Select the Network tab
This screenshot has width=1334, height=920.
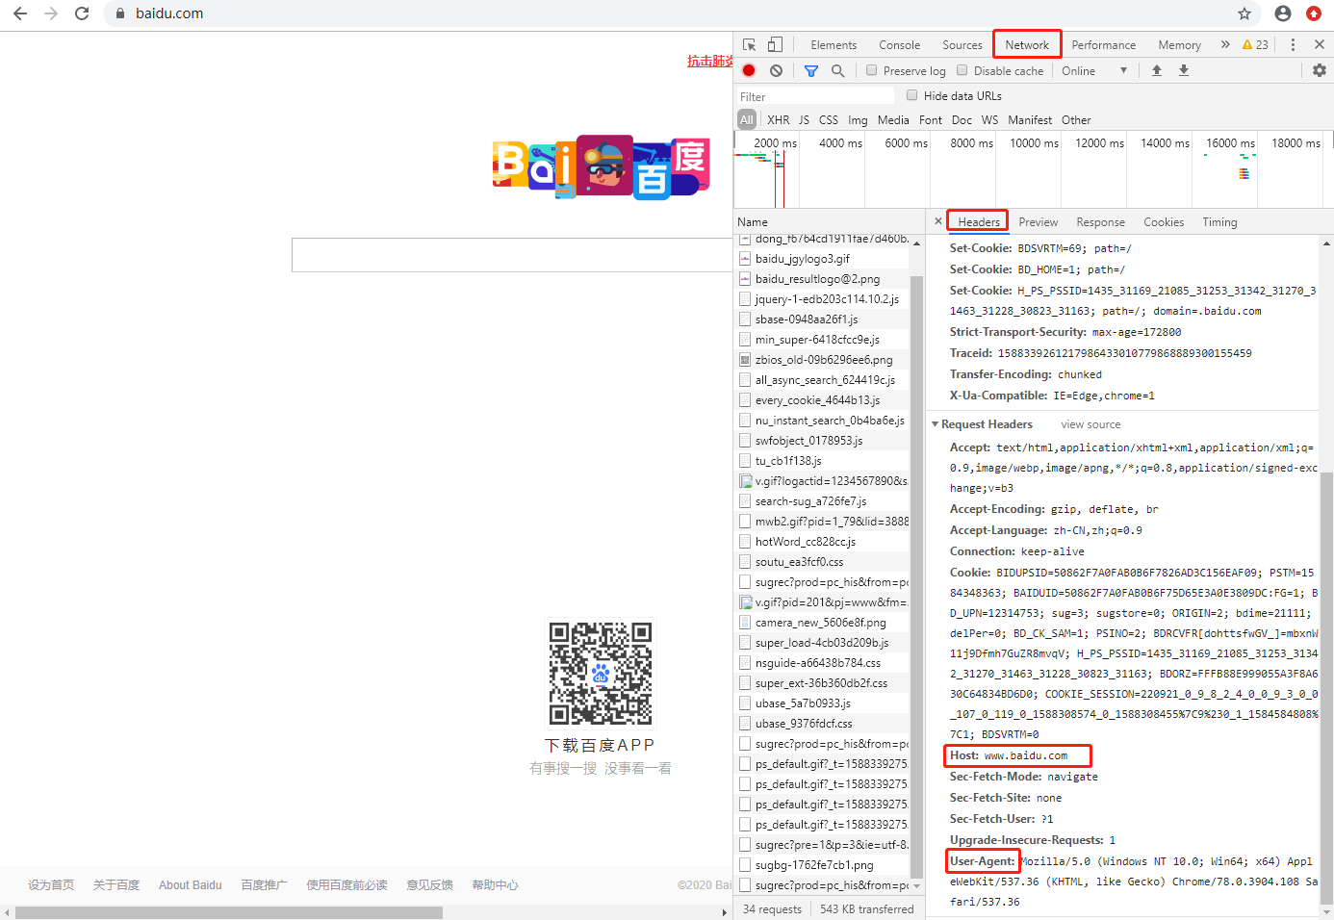click(1027, 45)
